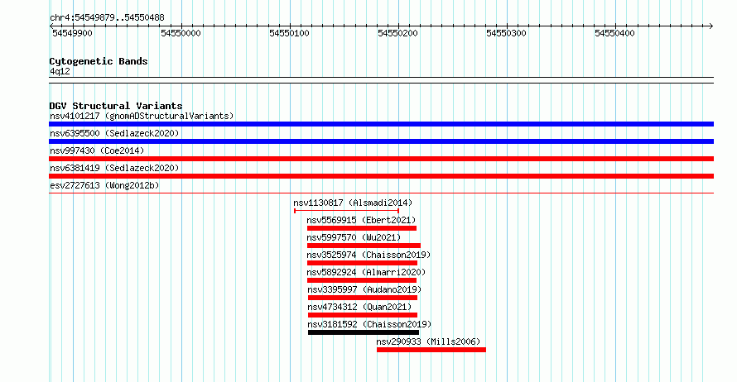Click the red bar under nsv5997570
The width and height of the screenshot is (737, 382).
pos(364,246)
